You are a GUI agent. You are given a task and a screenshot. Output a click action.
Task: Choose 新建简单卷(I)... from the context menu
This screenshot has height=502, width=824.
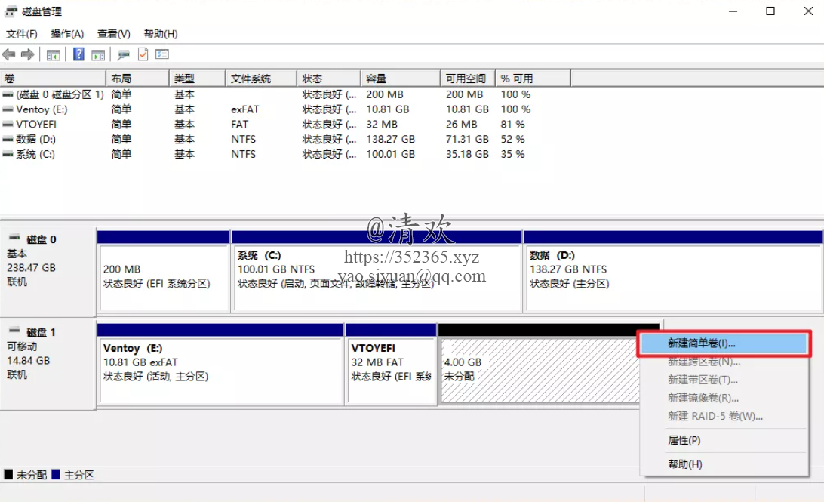click(x=724, y=343)
